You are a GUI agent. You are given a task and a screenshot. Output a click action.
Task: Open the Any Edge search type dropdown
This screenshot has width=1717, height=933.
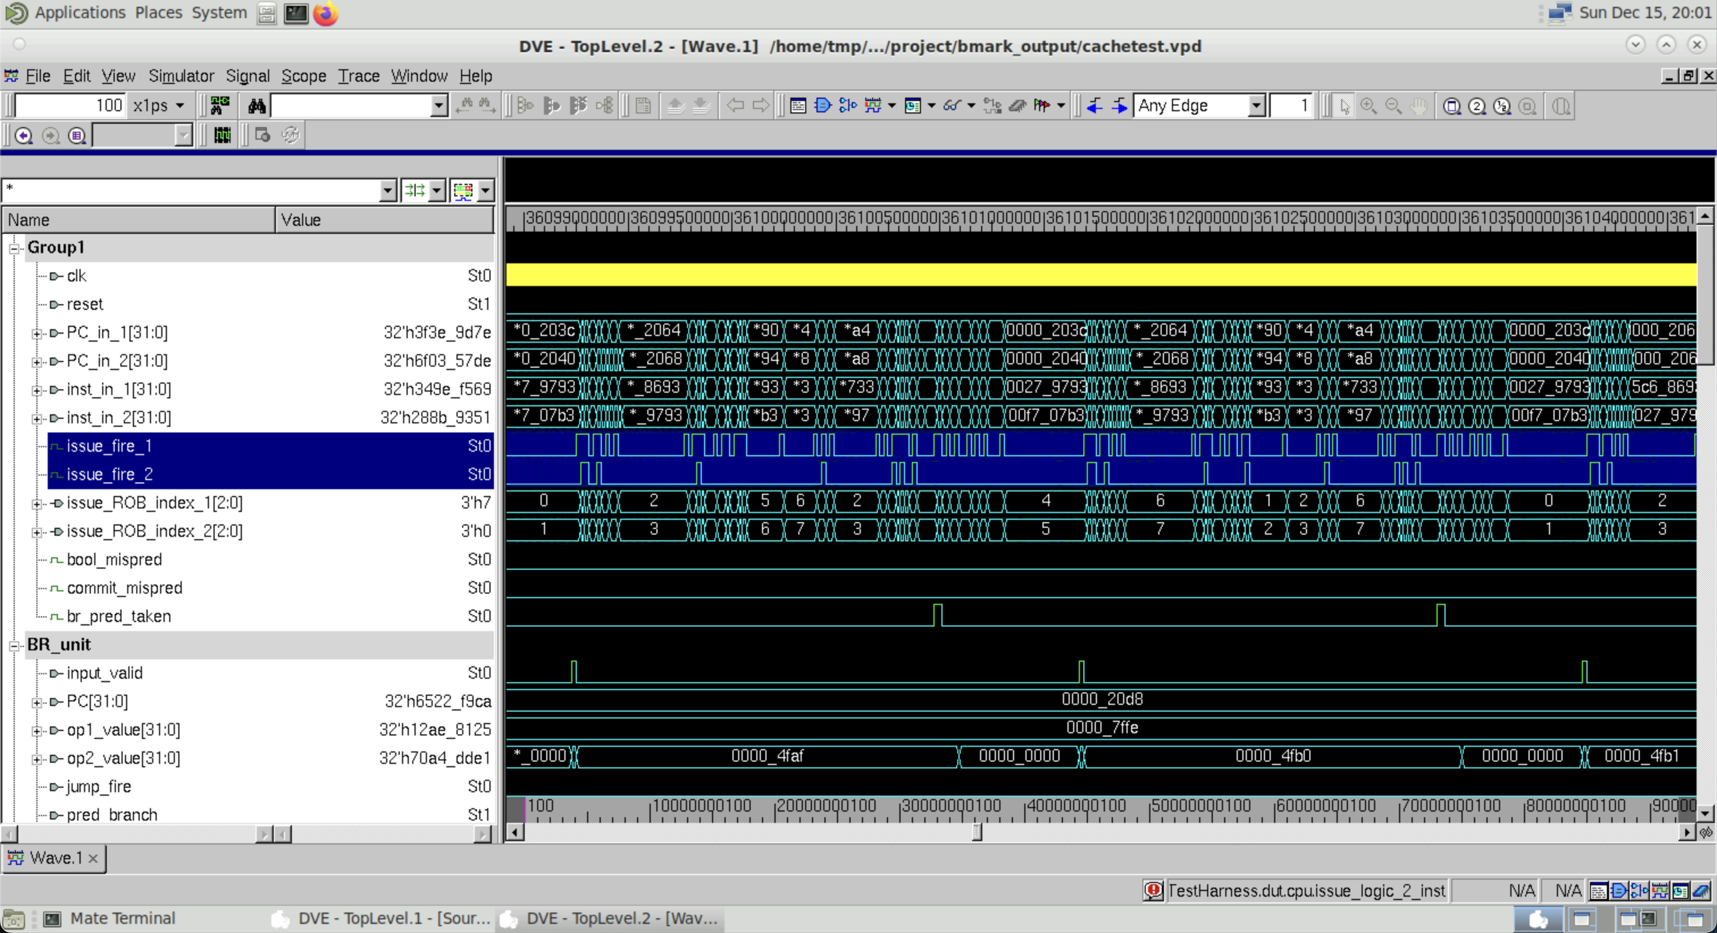pos(1256,106)
